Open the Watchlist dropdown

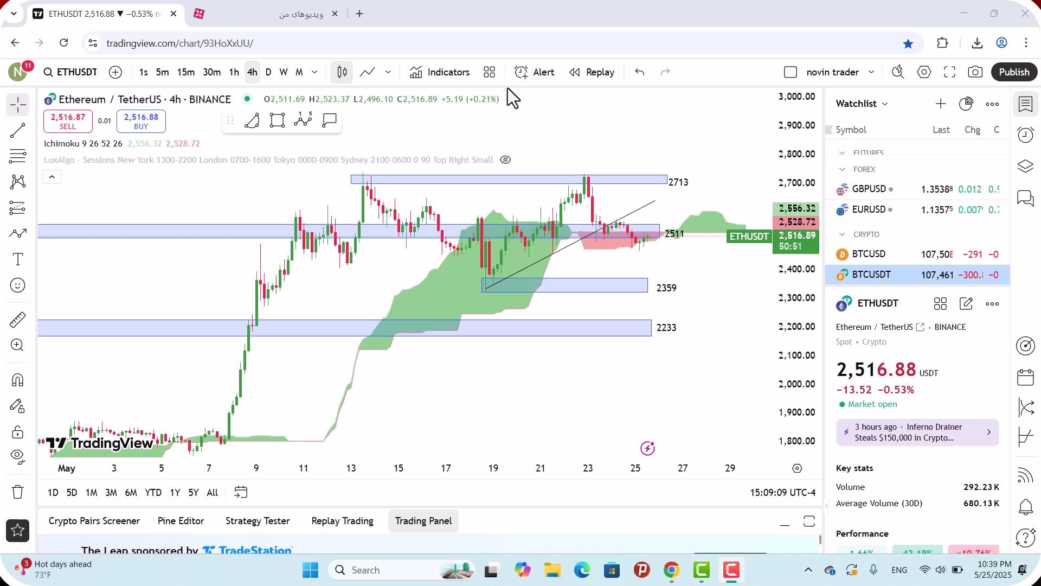pos(862,104)
